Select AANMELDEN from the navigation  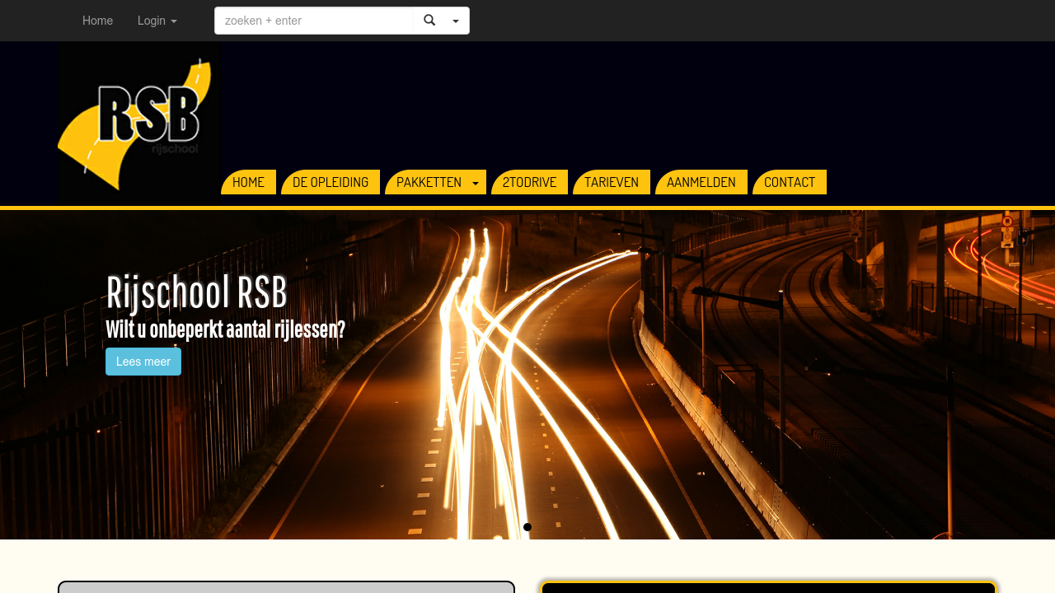coord(701,182)
